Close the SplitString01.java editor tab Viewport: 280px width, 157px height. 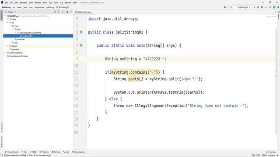pos(92,12)
